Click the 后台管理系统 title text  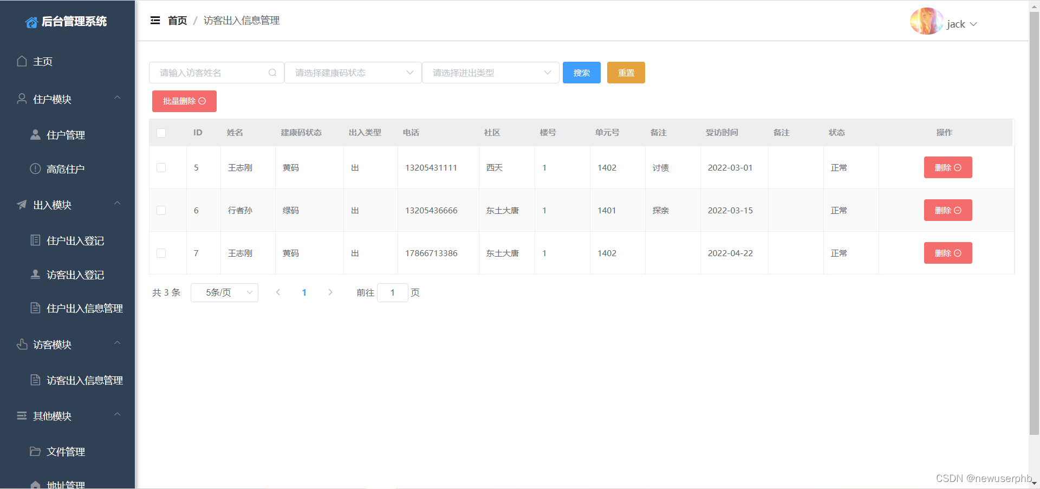[x=74, y=22]
